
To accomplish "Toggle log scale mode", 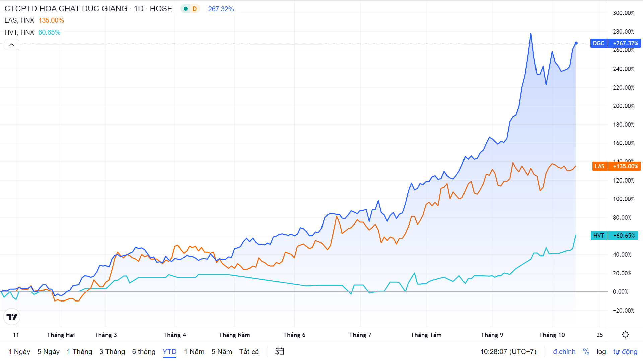I will coord(601,352).
